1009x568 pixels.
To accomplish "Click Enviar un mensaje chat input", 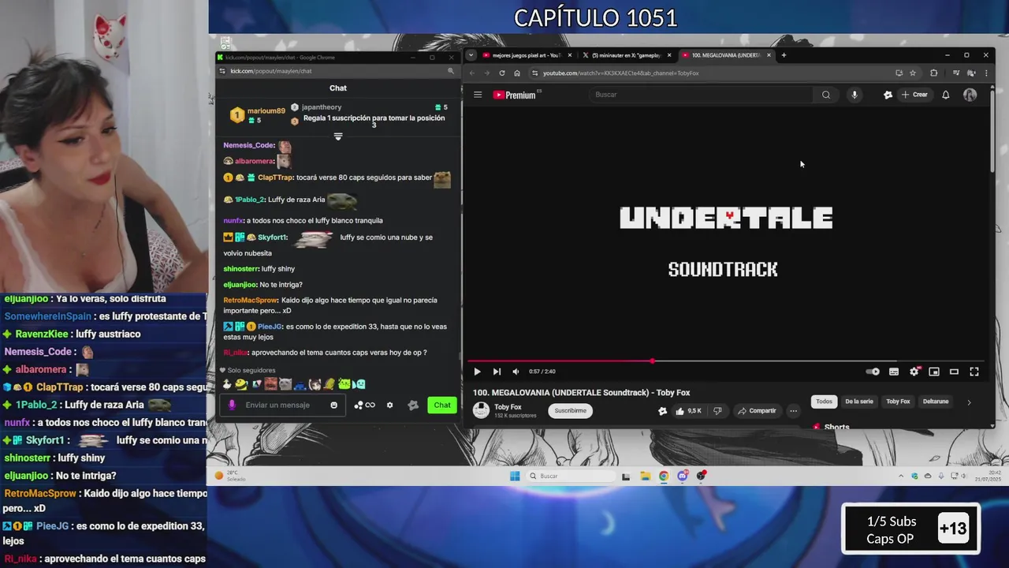I will pos(284,405).
